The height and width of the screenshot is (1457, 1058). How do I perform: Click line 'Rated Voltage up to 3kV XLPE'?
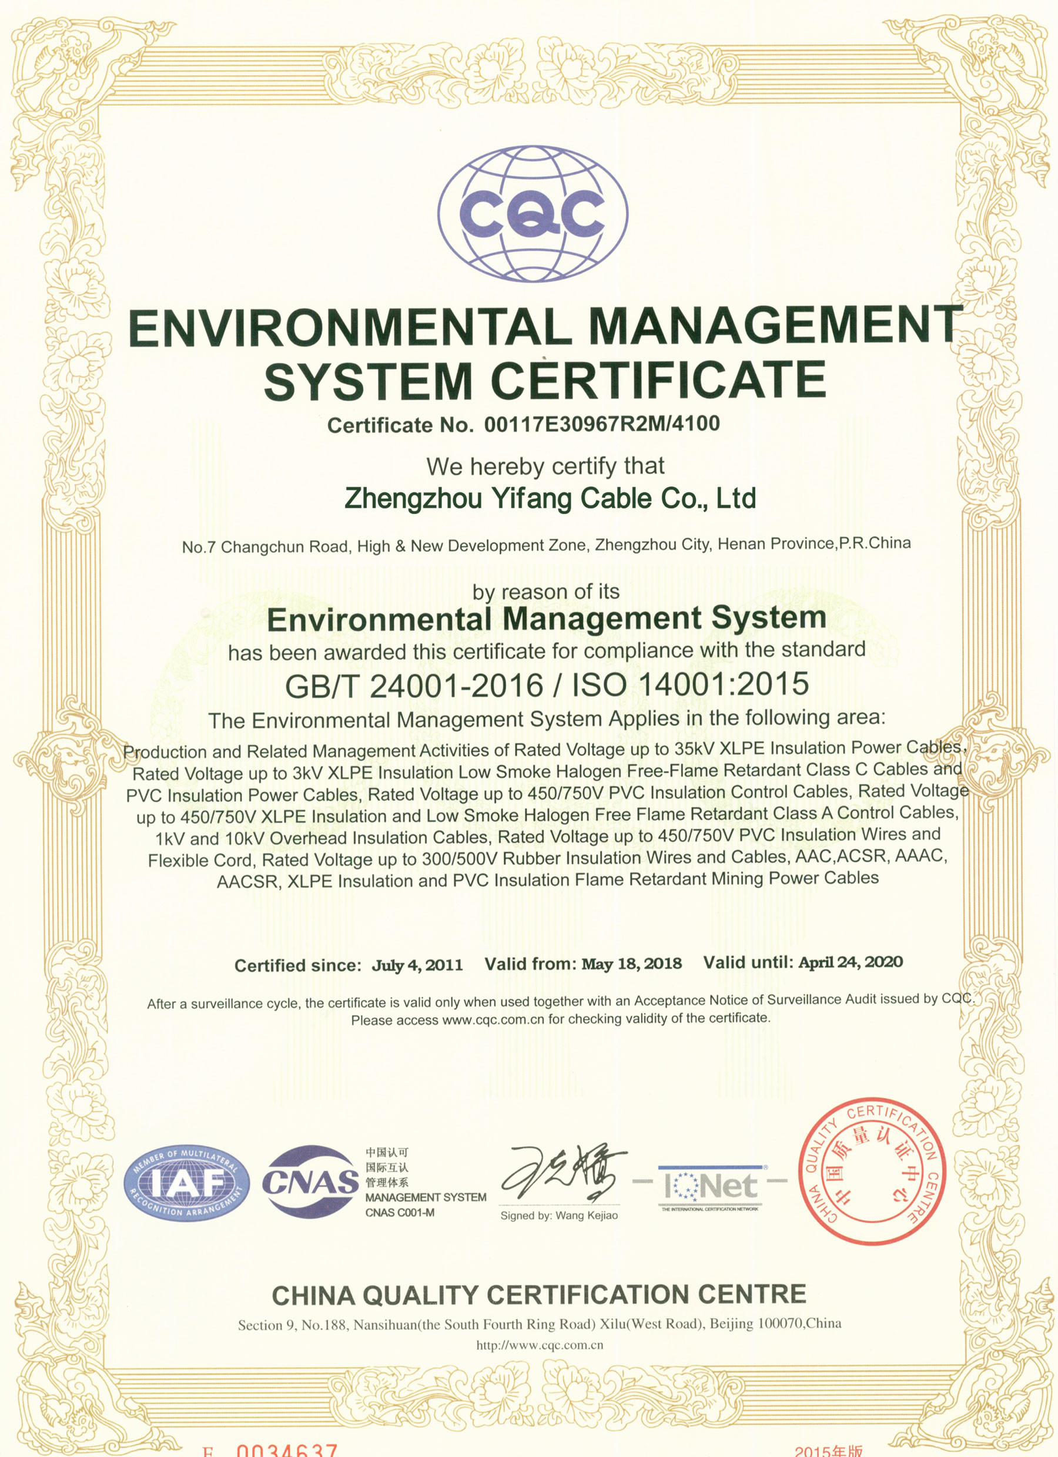[x=547, y=771]
